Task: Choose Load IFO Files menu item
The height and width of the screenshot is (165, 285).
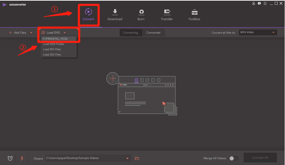Action: [x=59, y=49]
